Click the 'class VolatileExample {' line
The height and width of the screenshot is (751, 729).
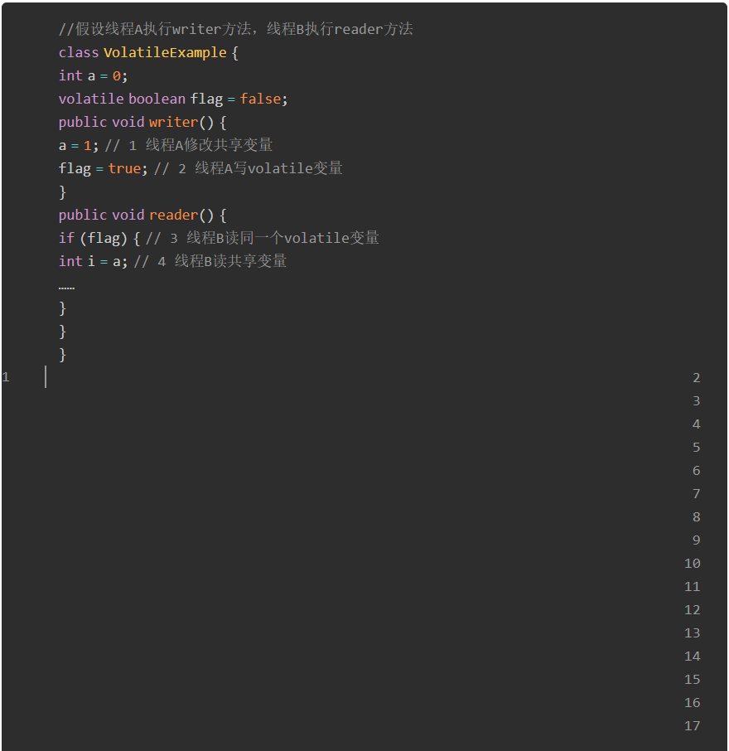pos(148,52)
